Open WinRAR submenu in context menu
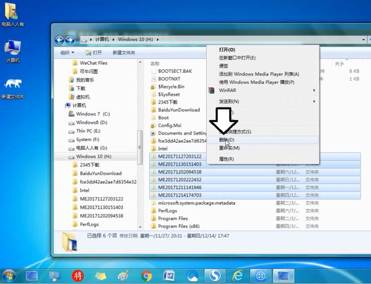The width and height of the screenshot is (371, 284). click(x=263, y=90)
